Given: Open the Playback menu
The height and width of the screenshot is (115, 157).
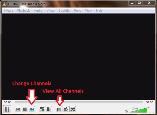Looking at the screenshot, I should pyautogui.click(x=23, y=11).
